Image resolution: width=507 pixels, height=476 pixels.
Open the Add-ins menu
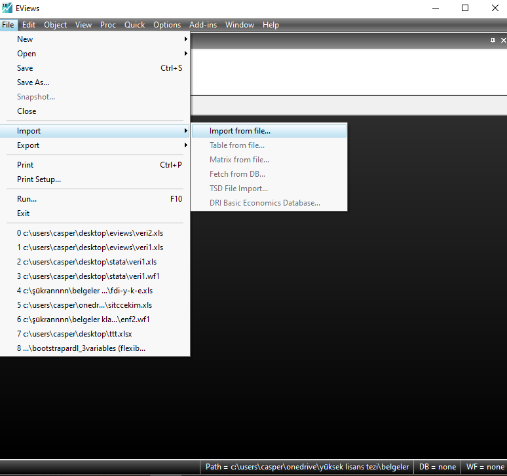203,25
